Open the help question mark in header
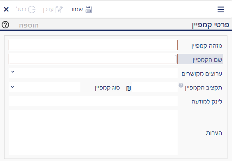The image size is (232, 161). tap(5, 25)
